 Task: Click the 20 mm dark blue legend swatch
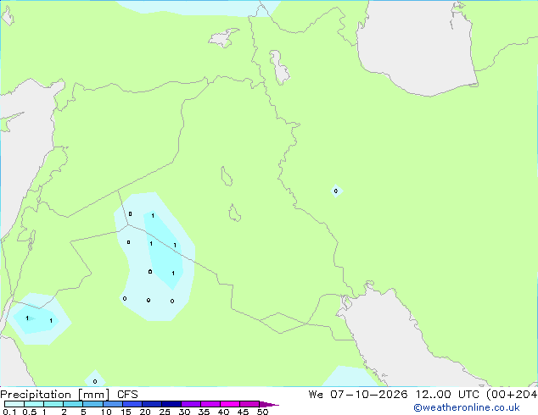(152, 404)
